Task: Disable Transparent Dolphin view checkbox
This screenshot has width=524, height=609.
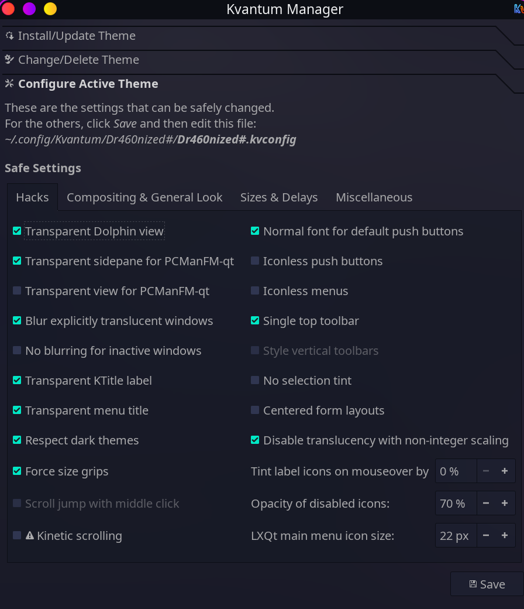Action: [17, 231]
